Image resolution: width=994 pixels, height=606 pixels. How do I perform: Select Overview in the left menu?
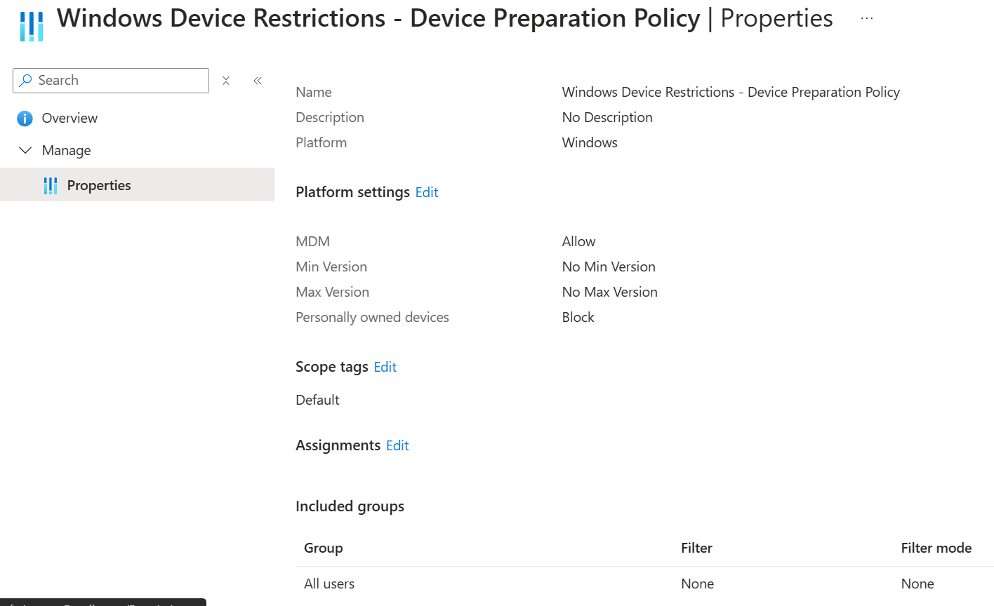(x=70, y=118)
